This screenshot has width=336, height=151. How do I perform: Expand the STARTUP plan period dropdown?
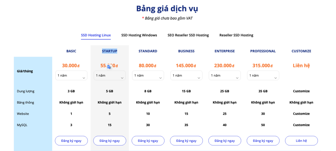[x=110, y=75]
